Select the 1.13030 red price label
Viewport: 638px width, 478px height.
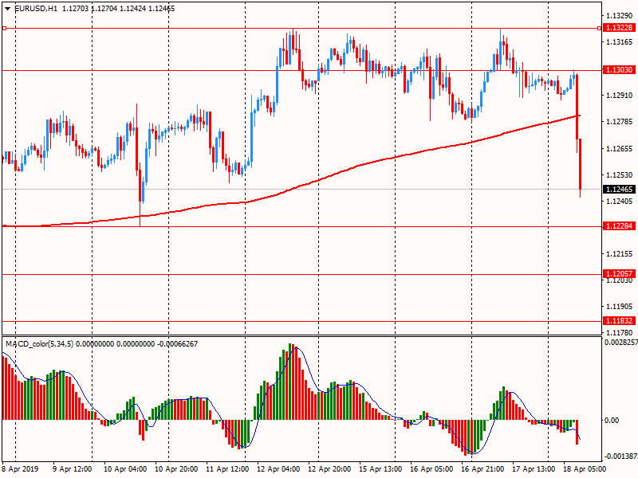coord(620,70)
